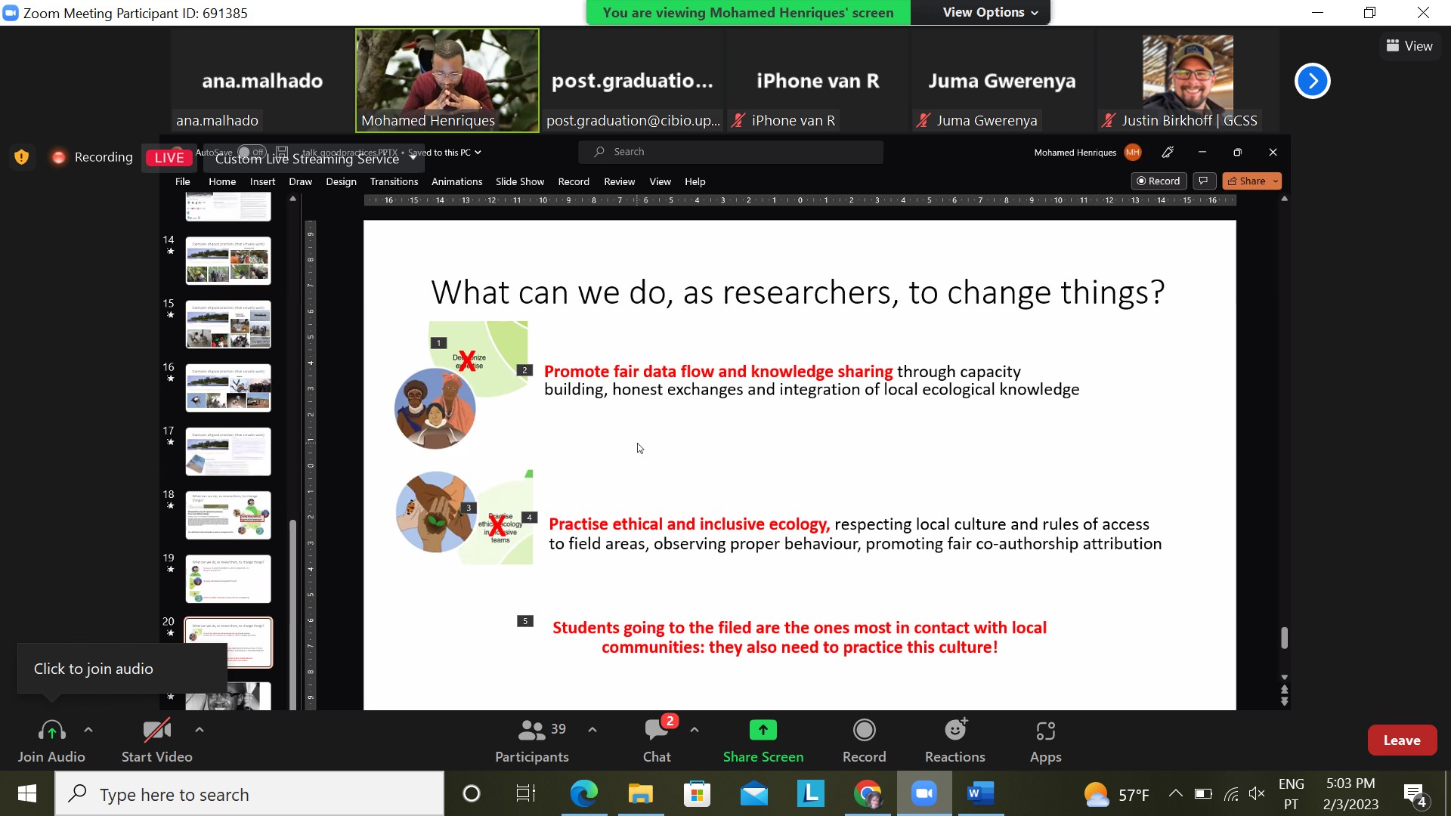The width and height of the screenshot is (1451, 816).
Task: Click the green Share Screen icon
Action: point(763,730)
